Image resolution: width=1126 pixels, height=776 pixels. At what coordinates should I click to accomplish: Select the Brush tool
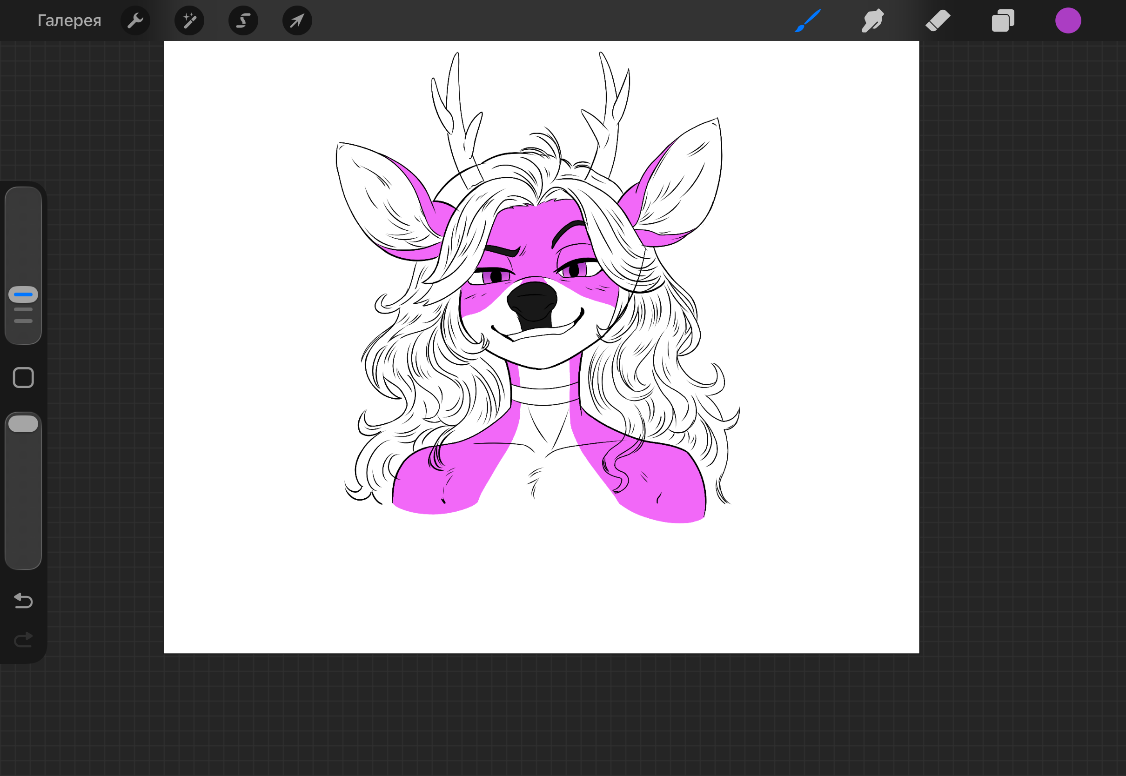(808, 20)
